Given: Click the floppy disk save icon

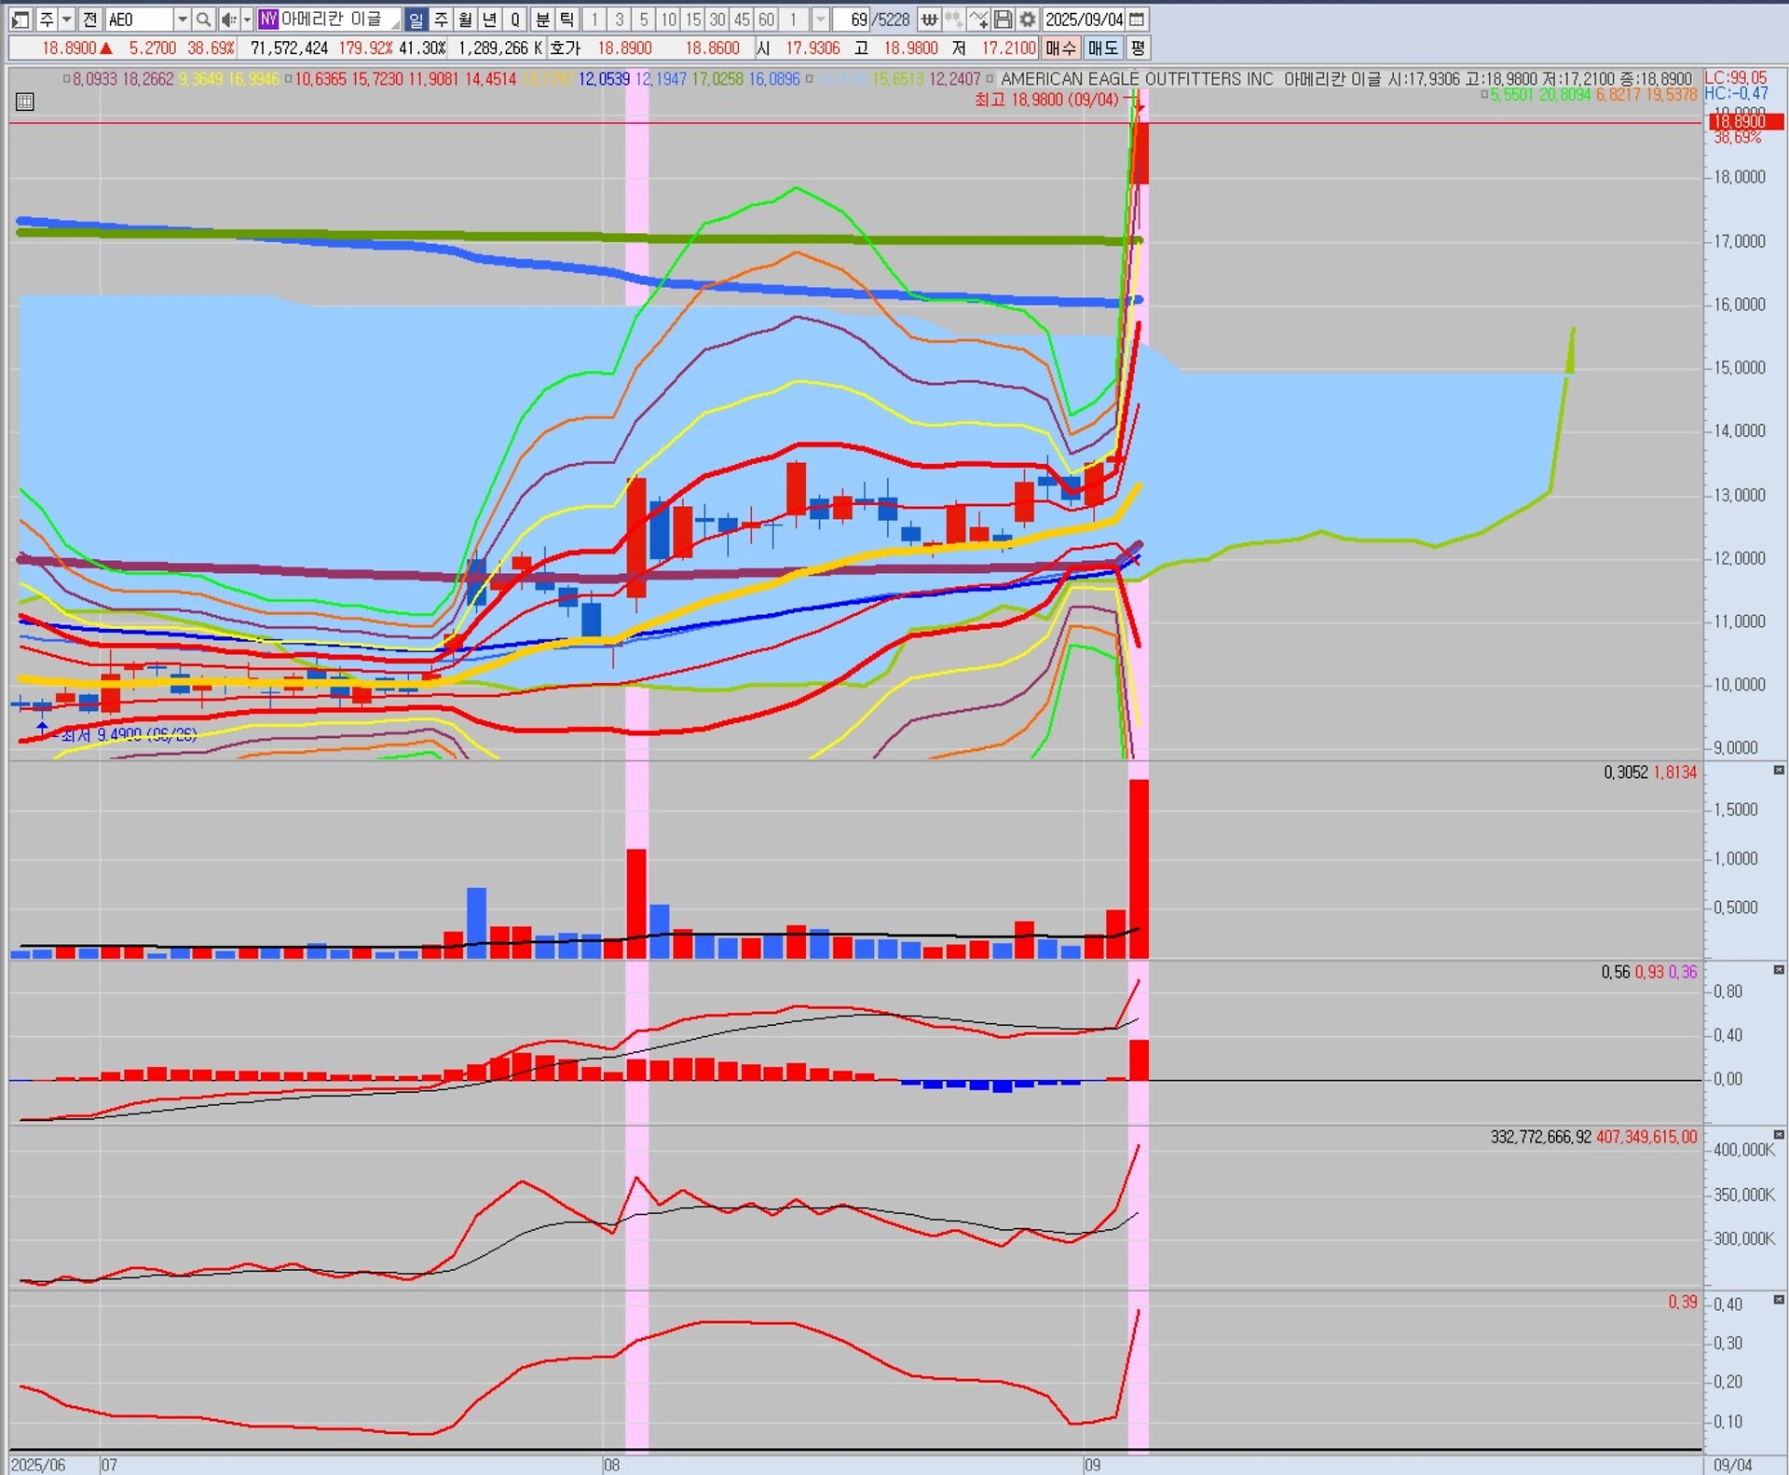Looking at the screenshot, I should pyautogui.click(x=1003, y=19).
